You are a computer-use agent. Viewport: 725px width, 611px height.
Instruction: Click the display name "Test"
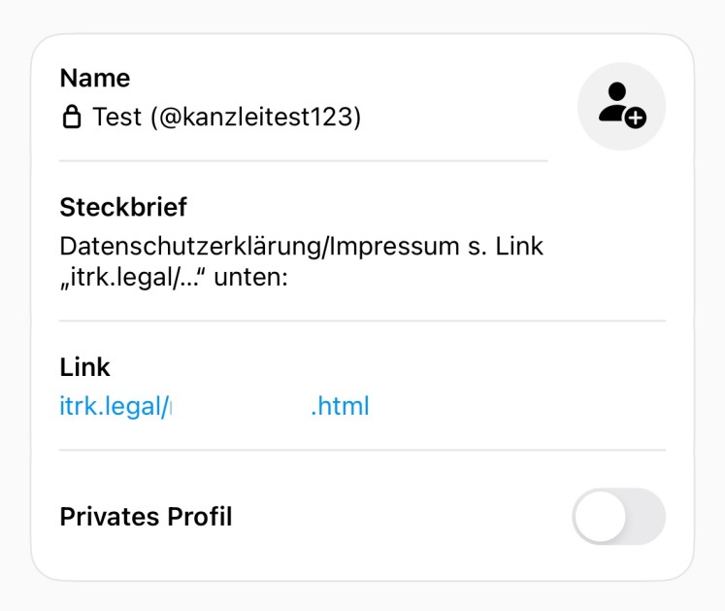tap(116, 119)
